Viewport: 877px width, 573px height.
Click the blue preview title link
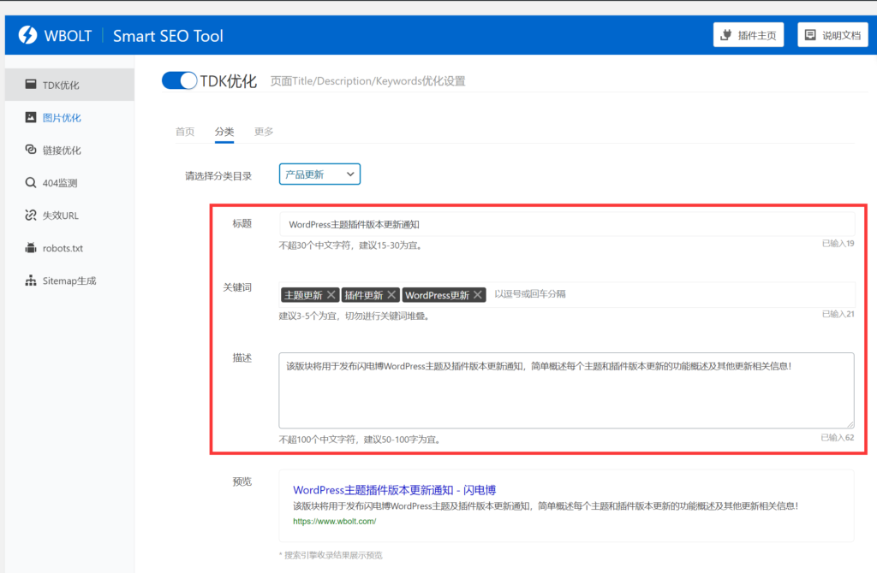click(394, 490)
